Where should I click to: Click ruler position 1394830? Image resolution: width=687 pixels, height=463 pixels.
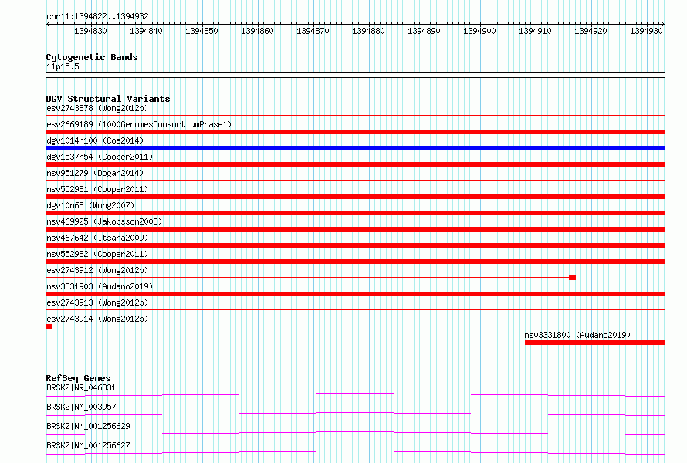pos(90,31)
